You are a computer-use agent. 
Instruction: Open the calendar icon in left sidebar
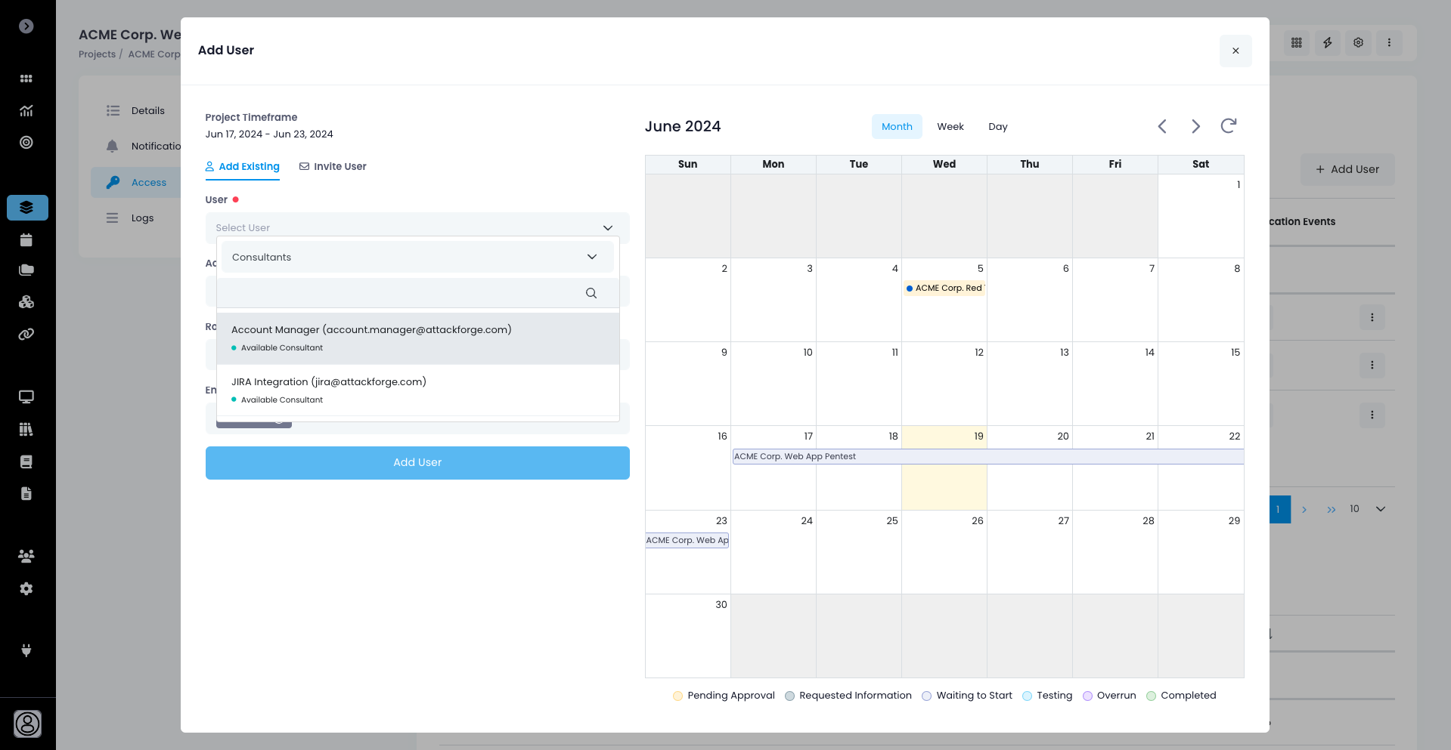click(x=26, y=240)
